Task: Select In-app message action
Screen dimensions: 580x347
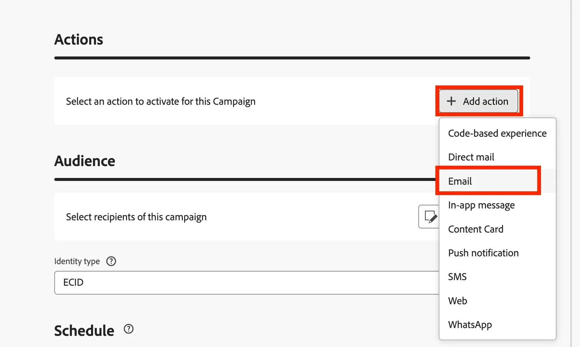Action: [497, 205]
